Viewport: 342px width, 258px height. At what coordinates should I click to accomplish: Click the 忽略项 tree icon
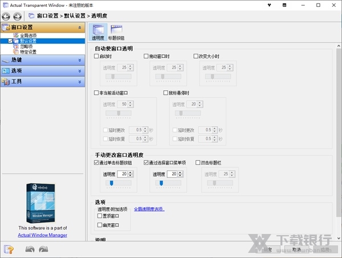(x=16, y=46)
